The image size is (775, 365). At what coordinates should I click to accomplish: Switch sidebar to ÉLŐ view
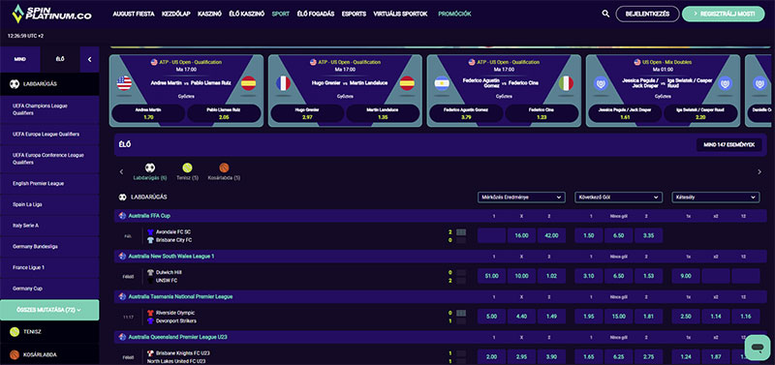(60, 59)
